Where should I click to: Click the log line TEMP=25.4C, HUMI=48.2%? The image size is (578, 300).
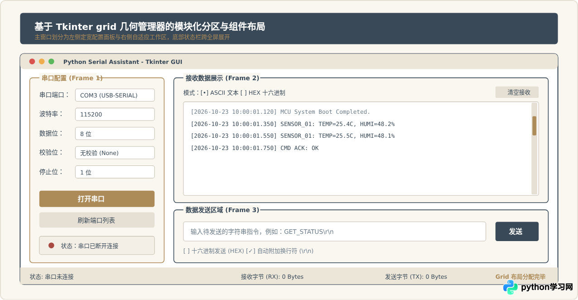[x=293, y=124]
